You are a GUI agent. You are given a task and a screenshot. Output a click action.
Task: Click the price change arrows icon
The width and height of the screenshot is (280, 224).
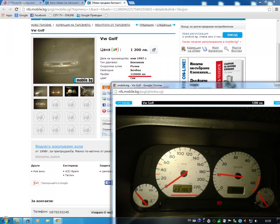[x=116, y=50]
